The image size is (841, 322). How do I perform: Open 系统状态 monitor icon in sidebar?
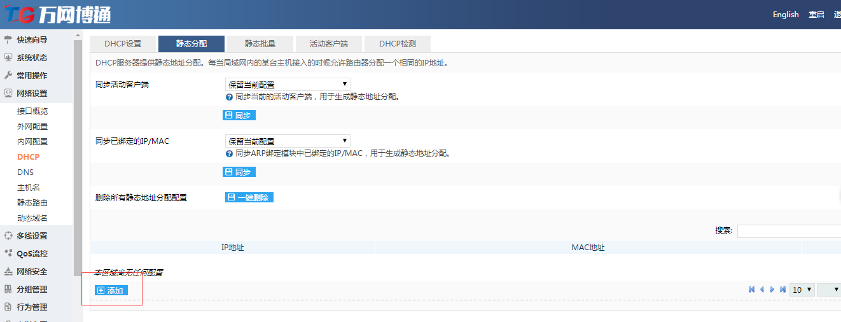8,57
